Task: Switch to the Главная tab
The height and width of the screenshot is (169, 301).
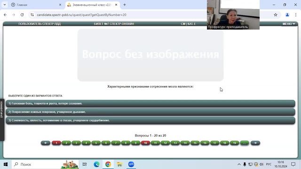Action: [36, 5]
